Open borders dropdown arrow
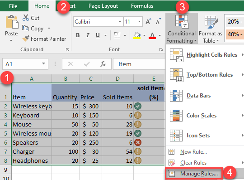 [x=125, y=36]
